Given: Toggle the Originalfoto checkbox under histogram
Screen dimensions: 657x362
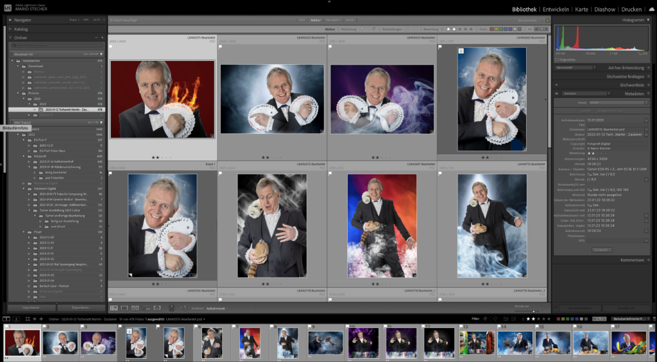Looking at the screenshot, I should [x=558, y=60].
